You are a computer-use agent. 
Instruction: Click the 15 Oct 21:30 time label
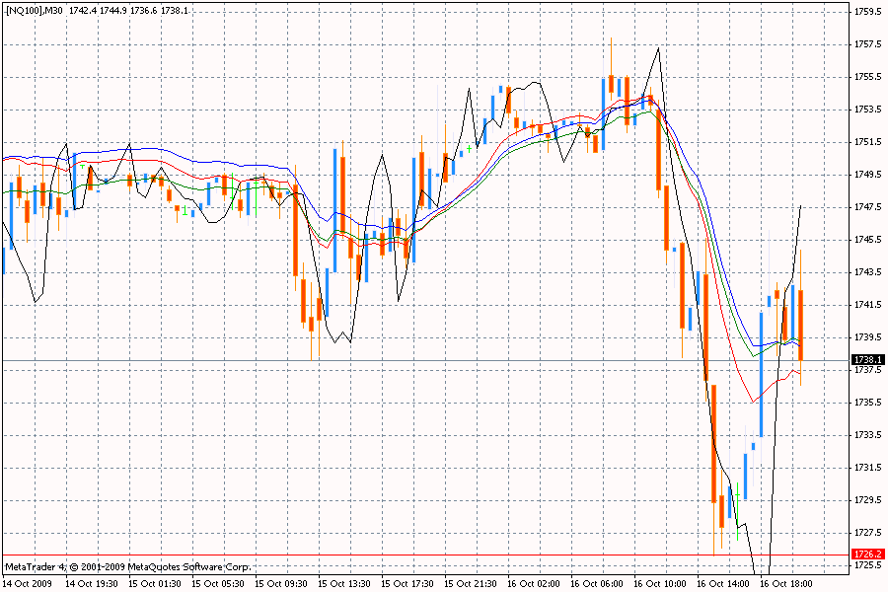tap(471, 583)
